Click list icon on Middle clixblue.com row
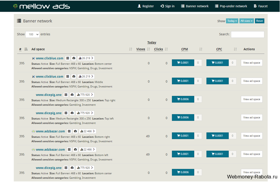The width and height of the screenshot is (280, 182). tap(68, 77)
